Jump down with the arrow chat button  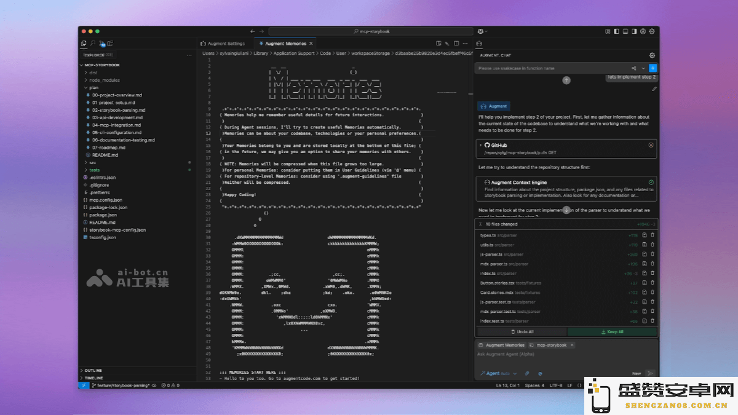click(566, 210)
